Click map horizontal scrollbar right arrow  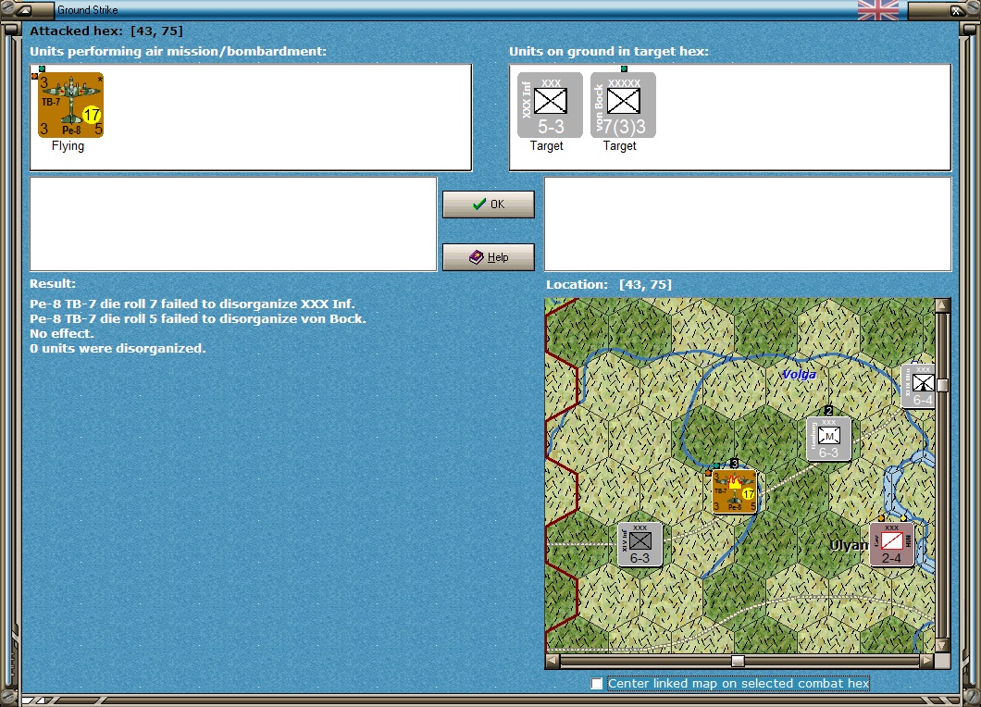[927, 661]
